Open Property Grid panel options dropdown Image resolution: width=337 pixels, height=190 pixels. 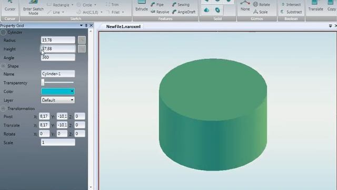point(81,25)
